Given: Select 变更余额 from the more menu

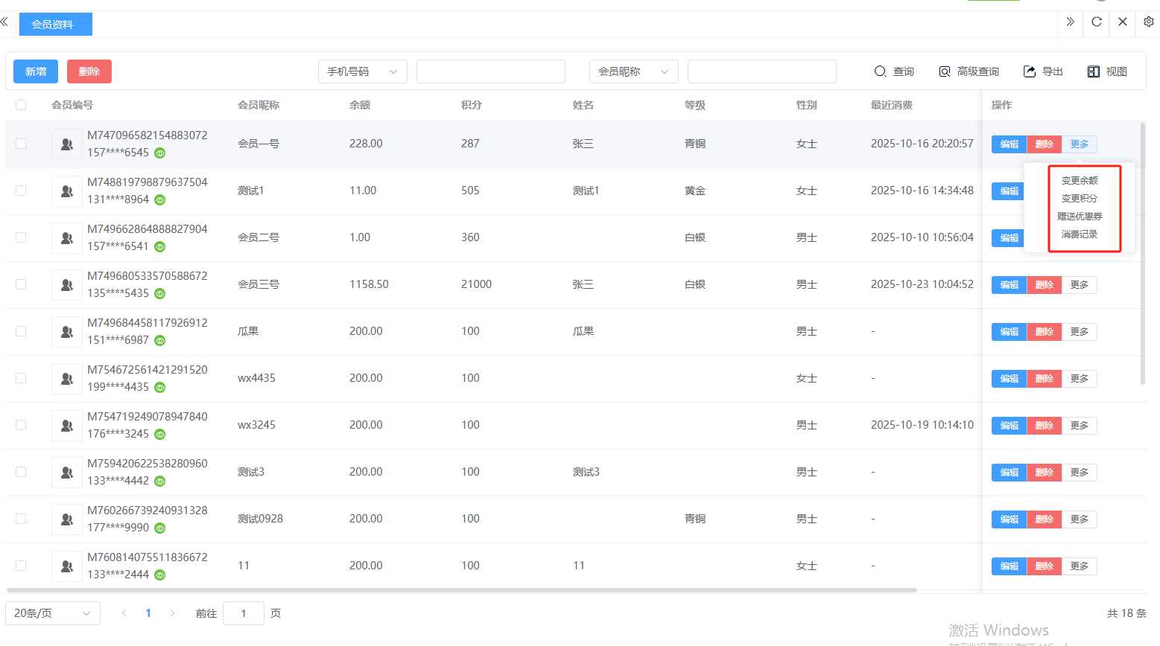Looking at the screenshot, I should click(1080, 181).
